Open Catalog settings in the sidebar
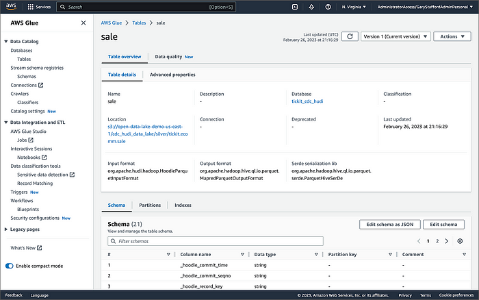The height and width of the screenshot is (300, 479). pyautogui.click(x=27, y=111)
